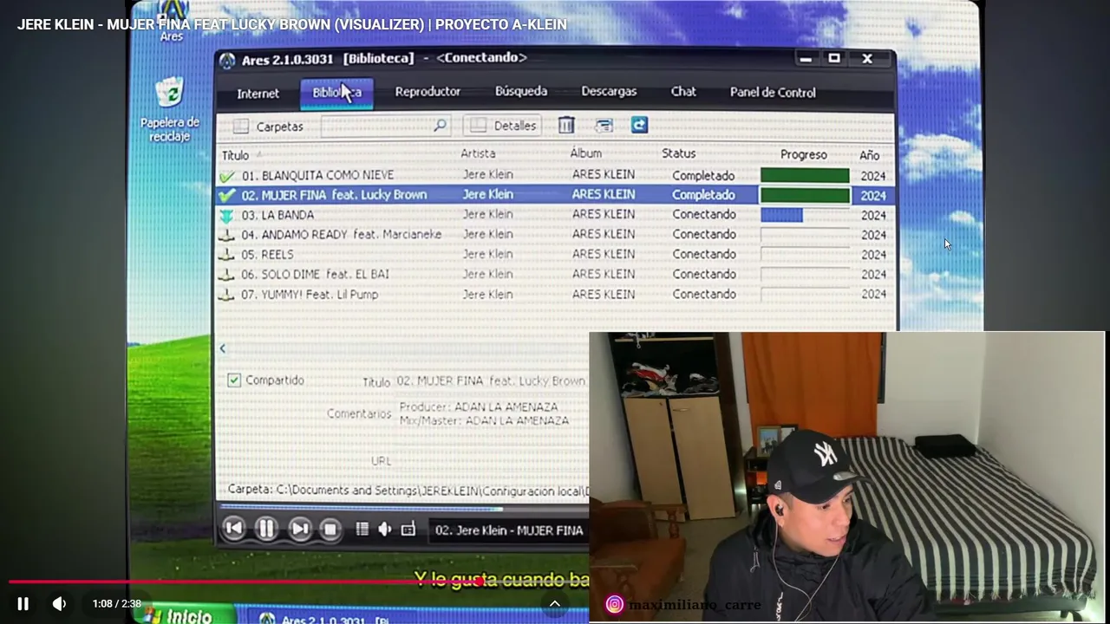Pause the video with the player pause button
This screenshot has height=624, width=1110.
(x=23, y=603)
